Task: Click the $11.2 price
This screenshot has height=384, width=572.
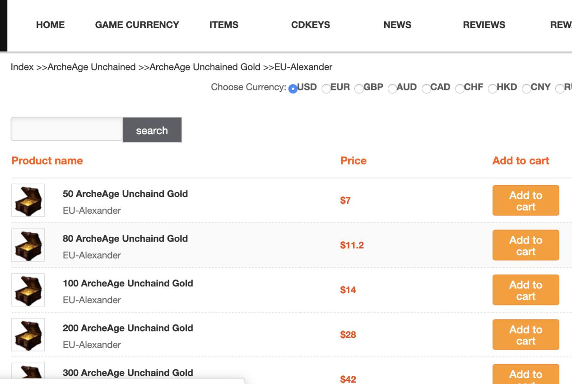Action: point(352,245)
